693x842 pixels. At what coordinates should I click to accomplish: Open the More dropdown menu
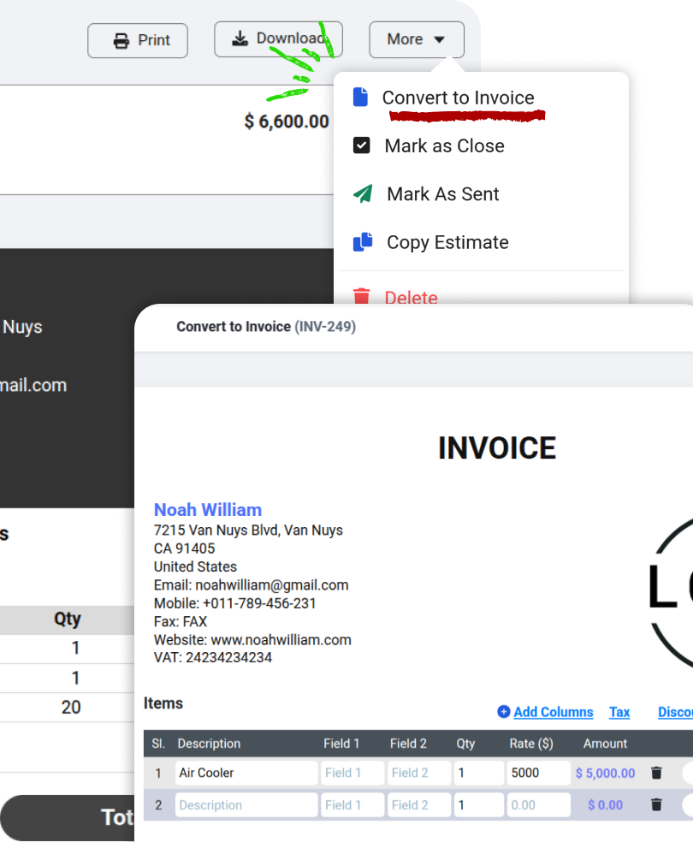click(416, 39)
